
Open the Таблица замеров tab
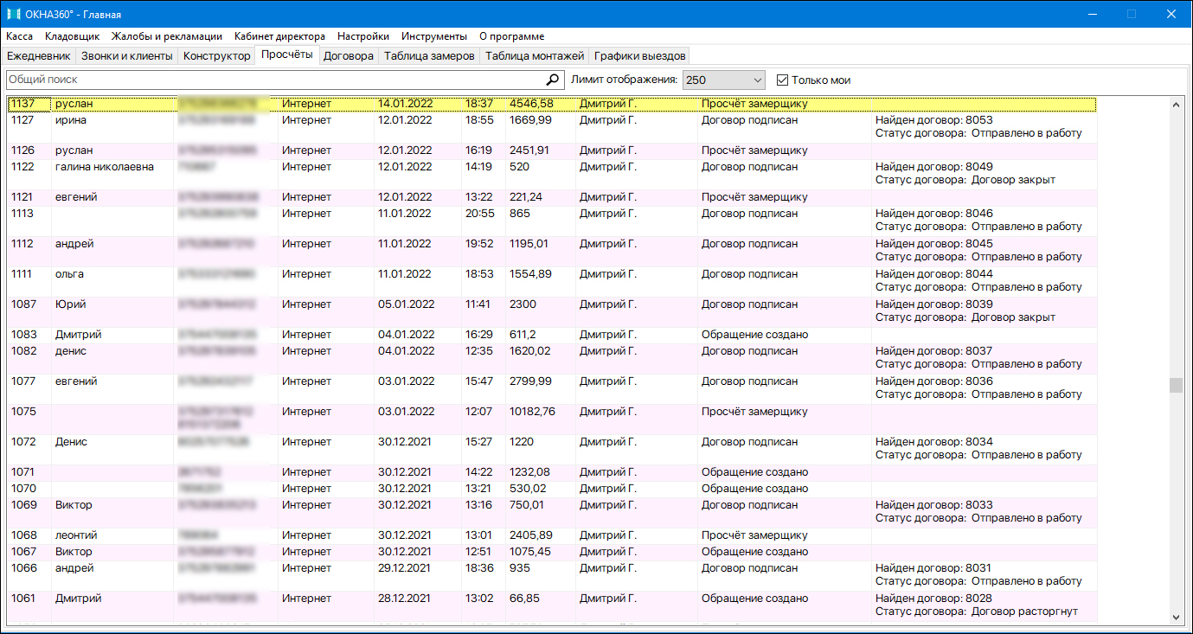click(429, 56)
